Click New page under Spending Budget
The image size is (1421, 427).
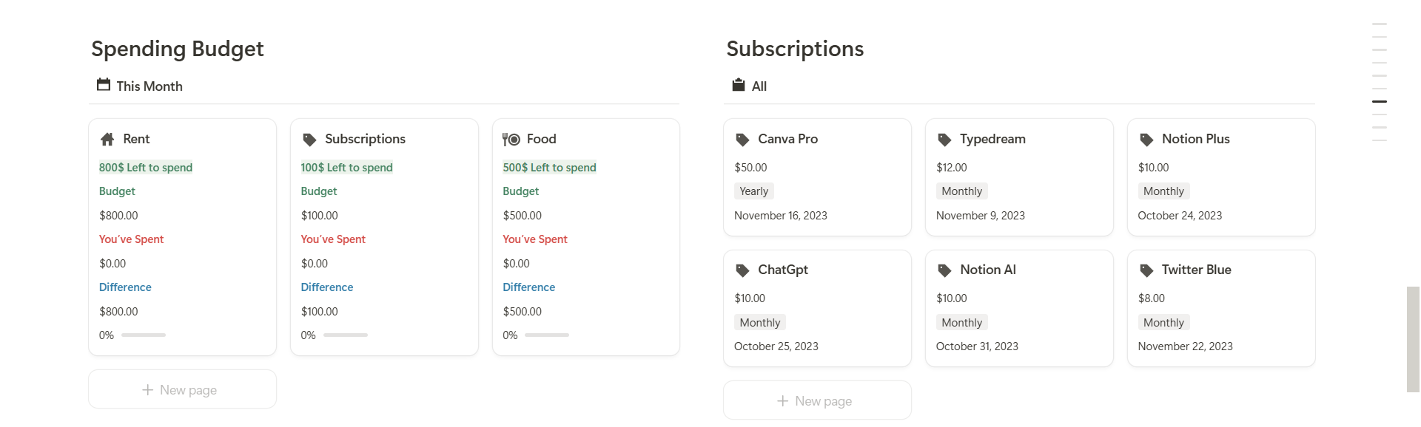tap(181, 389)
